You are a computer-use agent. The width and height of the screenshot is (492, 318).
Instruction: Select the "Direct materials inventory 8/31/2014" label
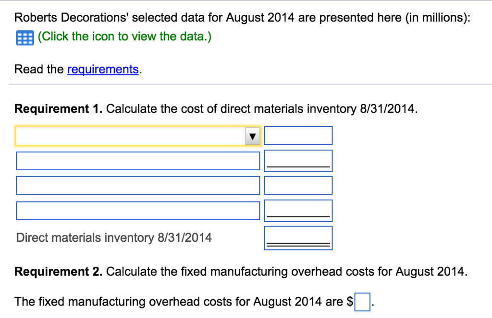tap(114, 237)
